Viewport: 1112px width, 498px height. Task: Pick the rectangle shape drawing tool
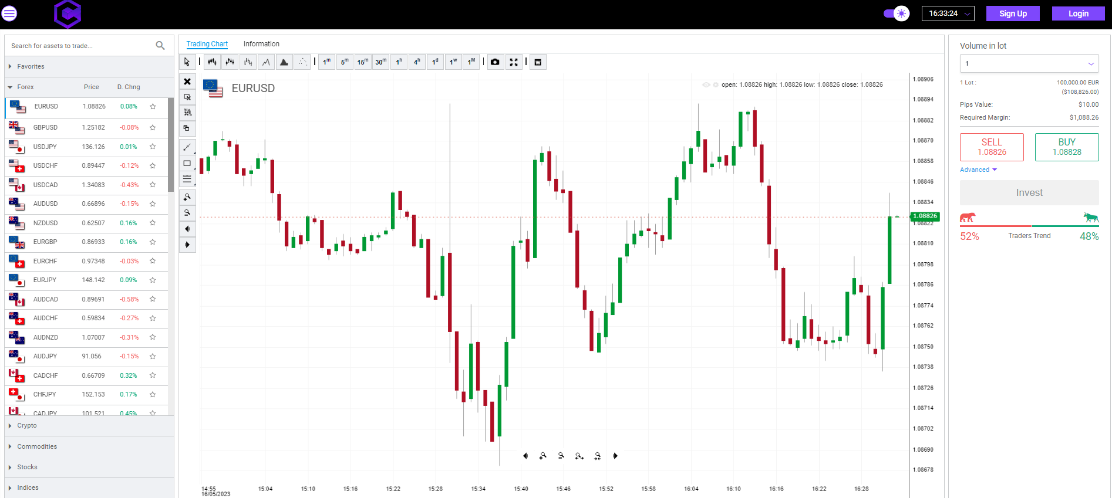point(187,163)
